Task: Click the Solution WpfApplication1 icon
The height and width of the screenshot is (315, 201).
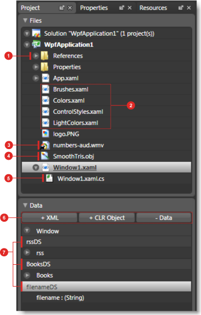Action: point(36,33)
